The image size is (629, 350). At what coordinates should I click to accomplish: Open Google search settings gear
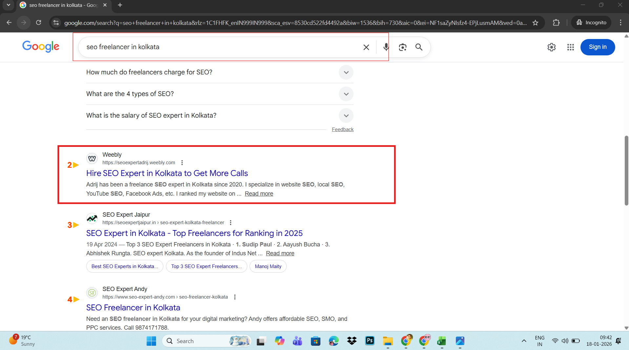click(x=551, y=47)
